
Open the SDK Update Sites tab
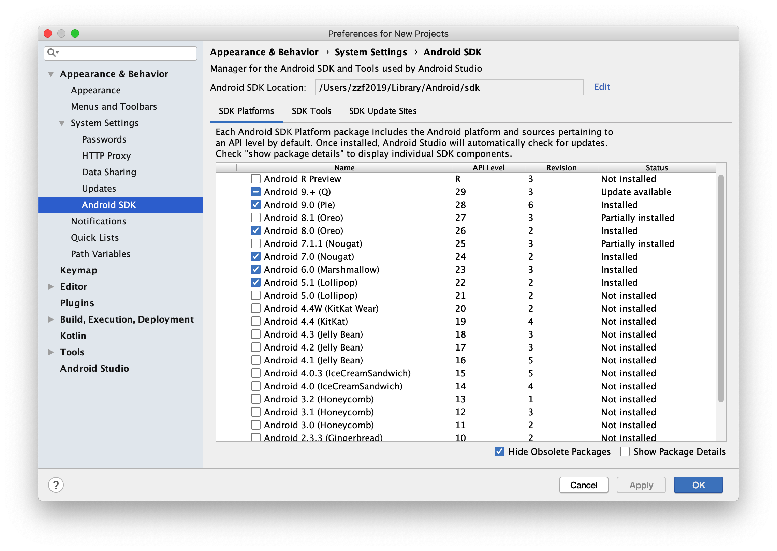(382, 111)
